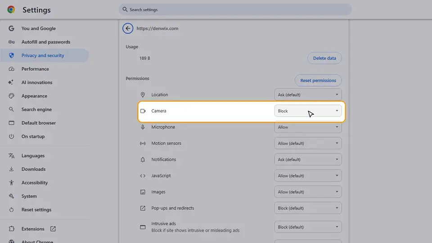Open the Notifications permission dropdown
Image resolution: width=432 pixels, height=243 pixels.
(308, 159)
